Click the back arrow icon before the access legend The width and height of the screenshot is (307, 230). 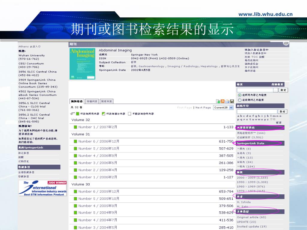pyautogui.click(x=72, y=114)
